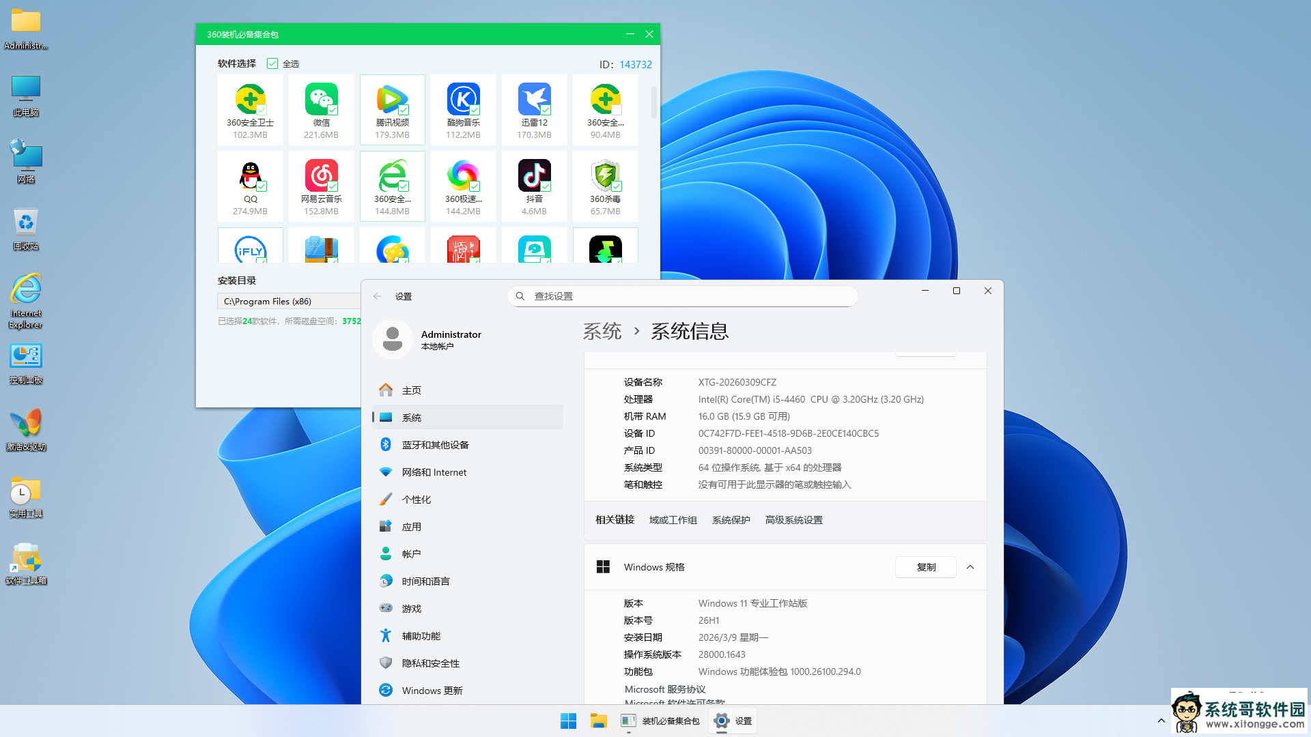Show hidden system tray icons
This screenshot has height=737, width=1311.
1161,721
